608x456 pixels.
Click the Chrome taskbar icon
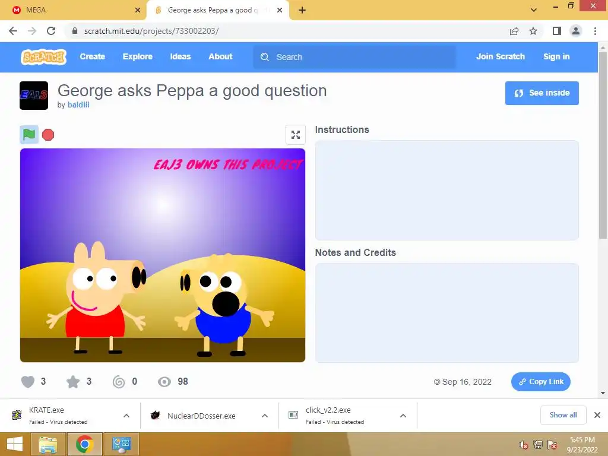(x=84, y=444)
